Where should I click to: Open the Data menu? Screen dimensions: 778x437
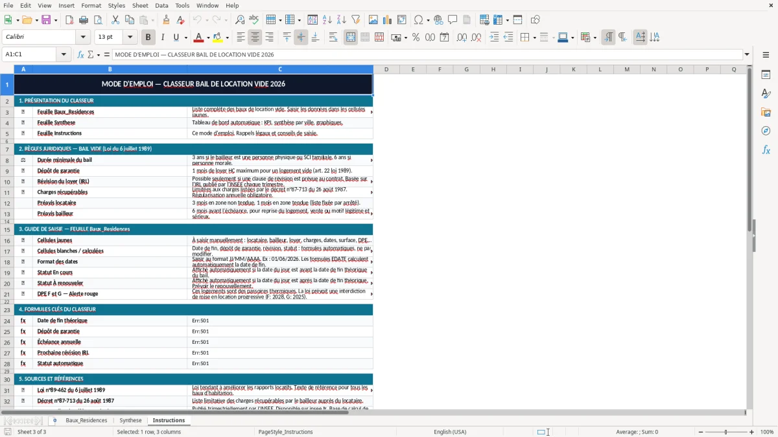point(161,5)
